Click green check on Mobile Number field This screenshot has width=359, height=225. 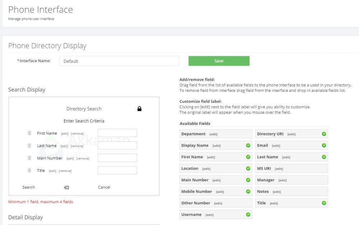pos(248,191)
